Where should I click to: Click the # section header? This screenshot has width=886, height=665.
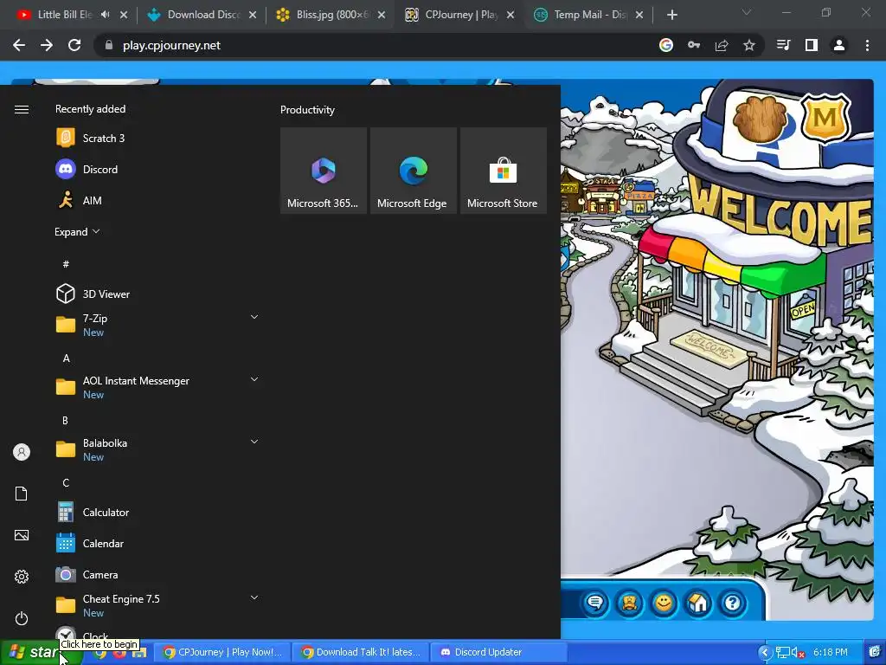66,264
